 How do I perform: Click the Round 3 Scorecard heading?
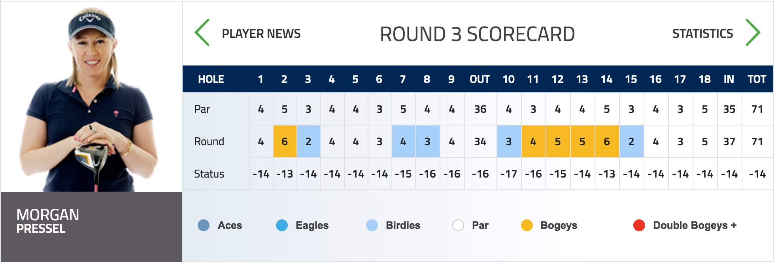(x=478, y=34)
